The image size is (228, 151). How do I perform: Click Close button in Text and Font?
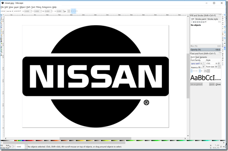click(218, 84)
